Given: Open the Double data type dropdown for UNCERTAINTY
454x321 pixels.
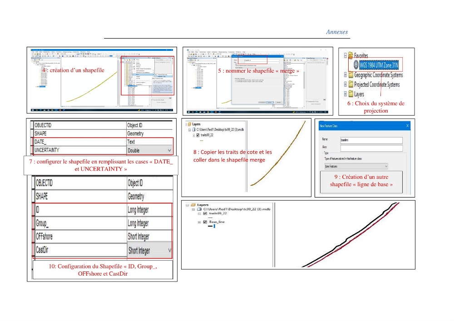Looking at the screenshot, I should pyautogui.click(x=169, y=150).
